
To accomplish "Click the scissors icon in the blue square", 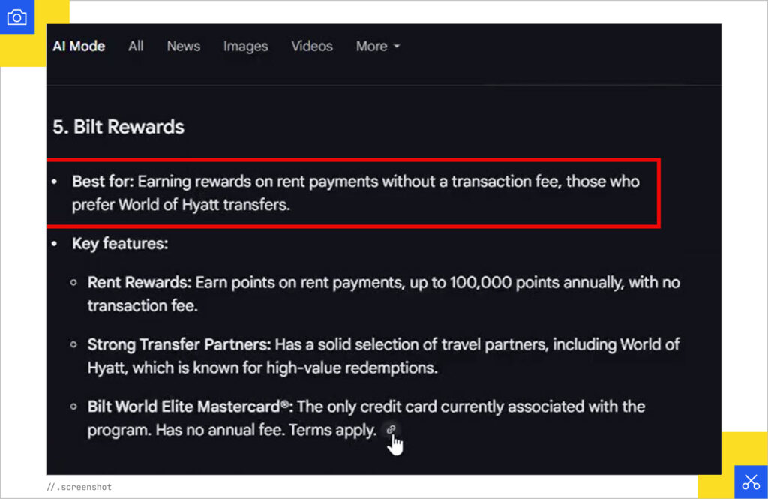I will [751, 482].
